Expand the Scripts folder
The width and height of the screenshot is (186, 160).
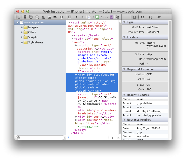click(x=21, y=37)
